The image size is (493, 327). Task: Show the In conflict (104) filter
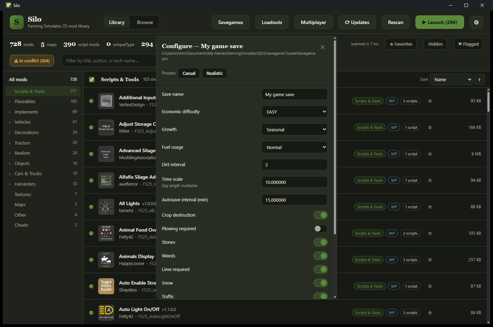coord(32,61)
